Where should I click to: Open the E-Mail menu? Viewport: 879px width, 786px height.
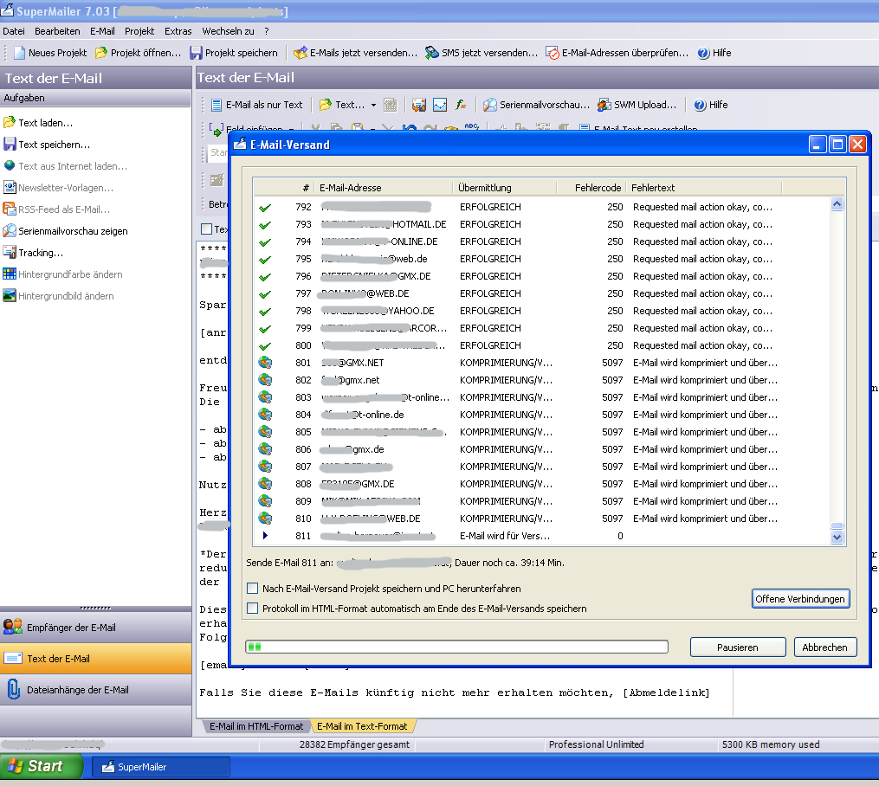pos(102,31)
